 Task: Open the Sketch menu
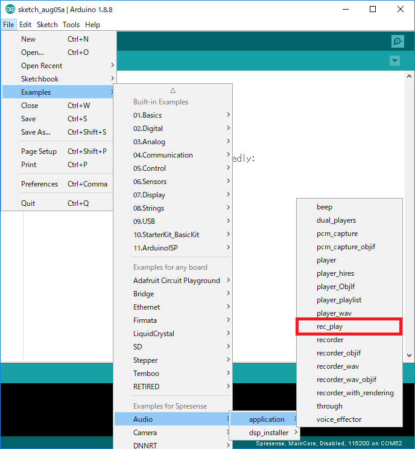pos(47,25)
